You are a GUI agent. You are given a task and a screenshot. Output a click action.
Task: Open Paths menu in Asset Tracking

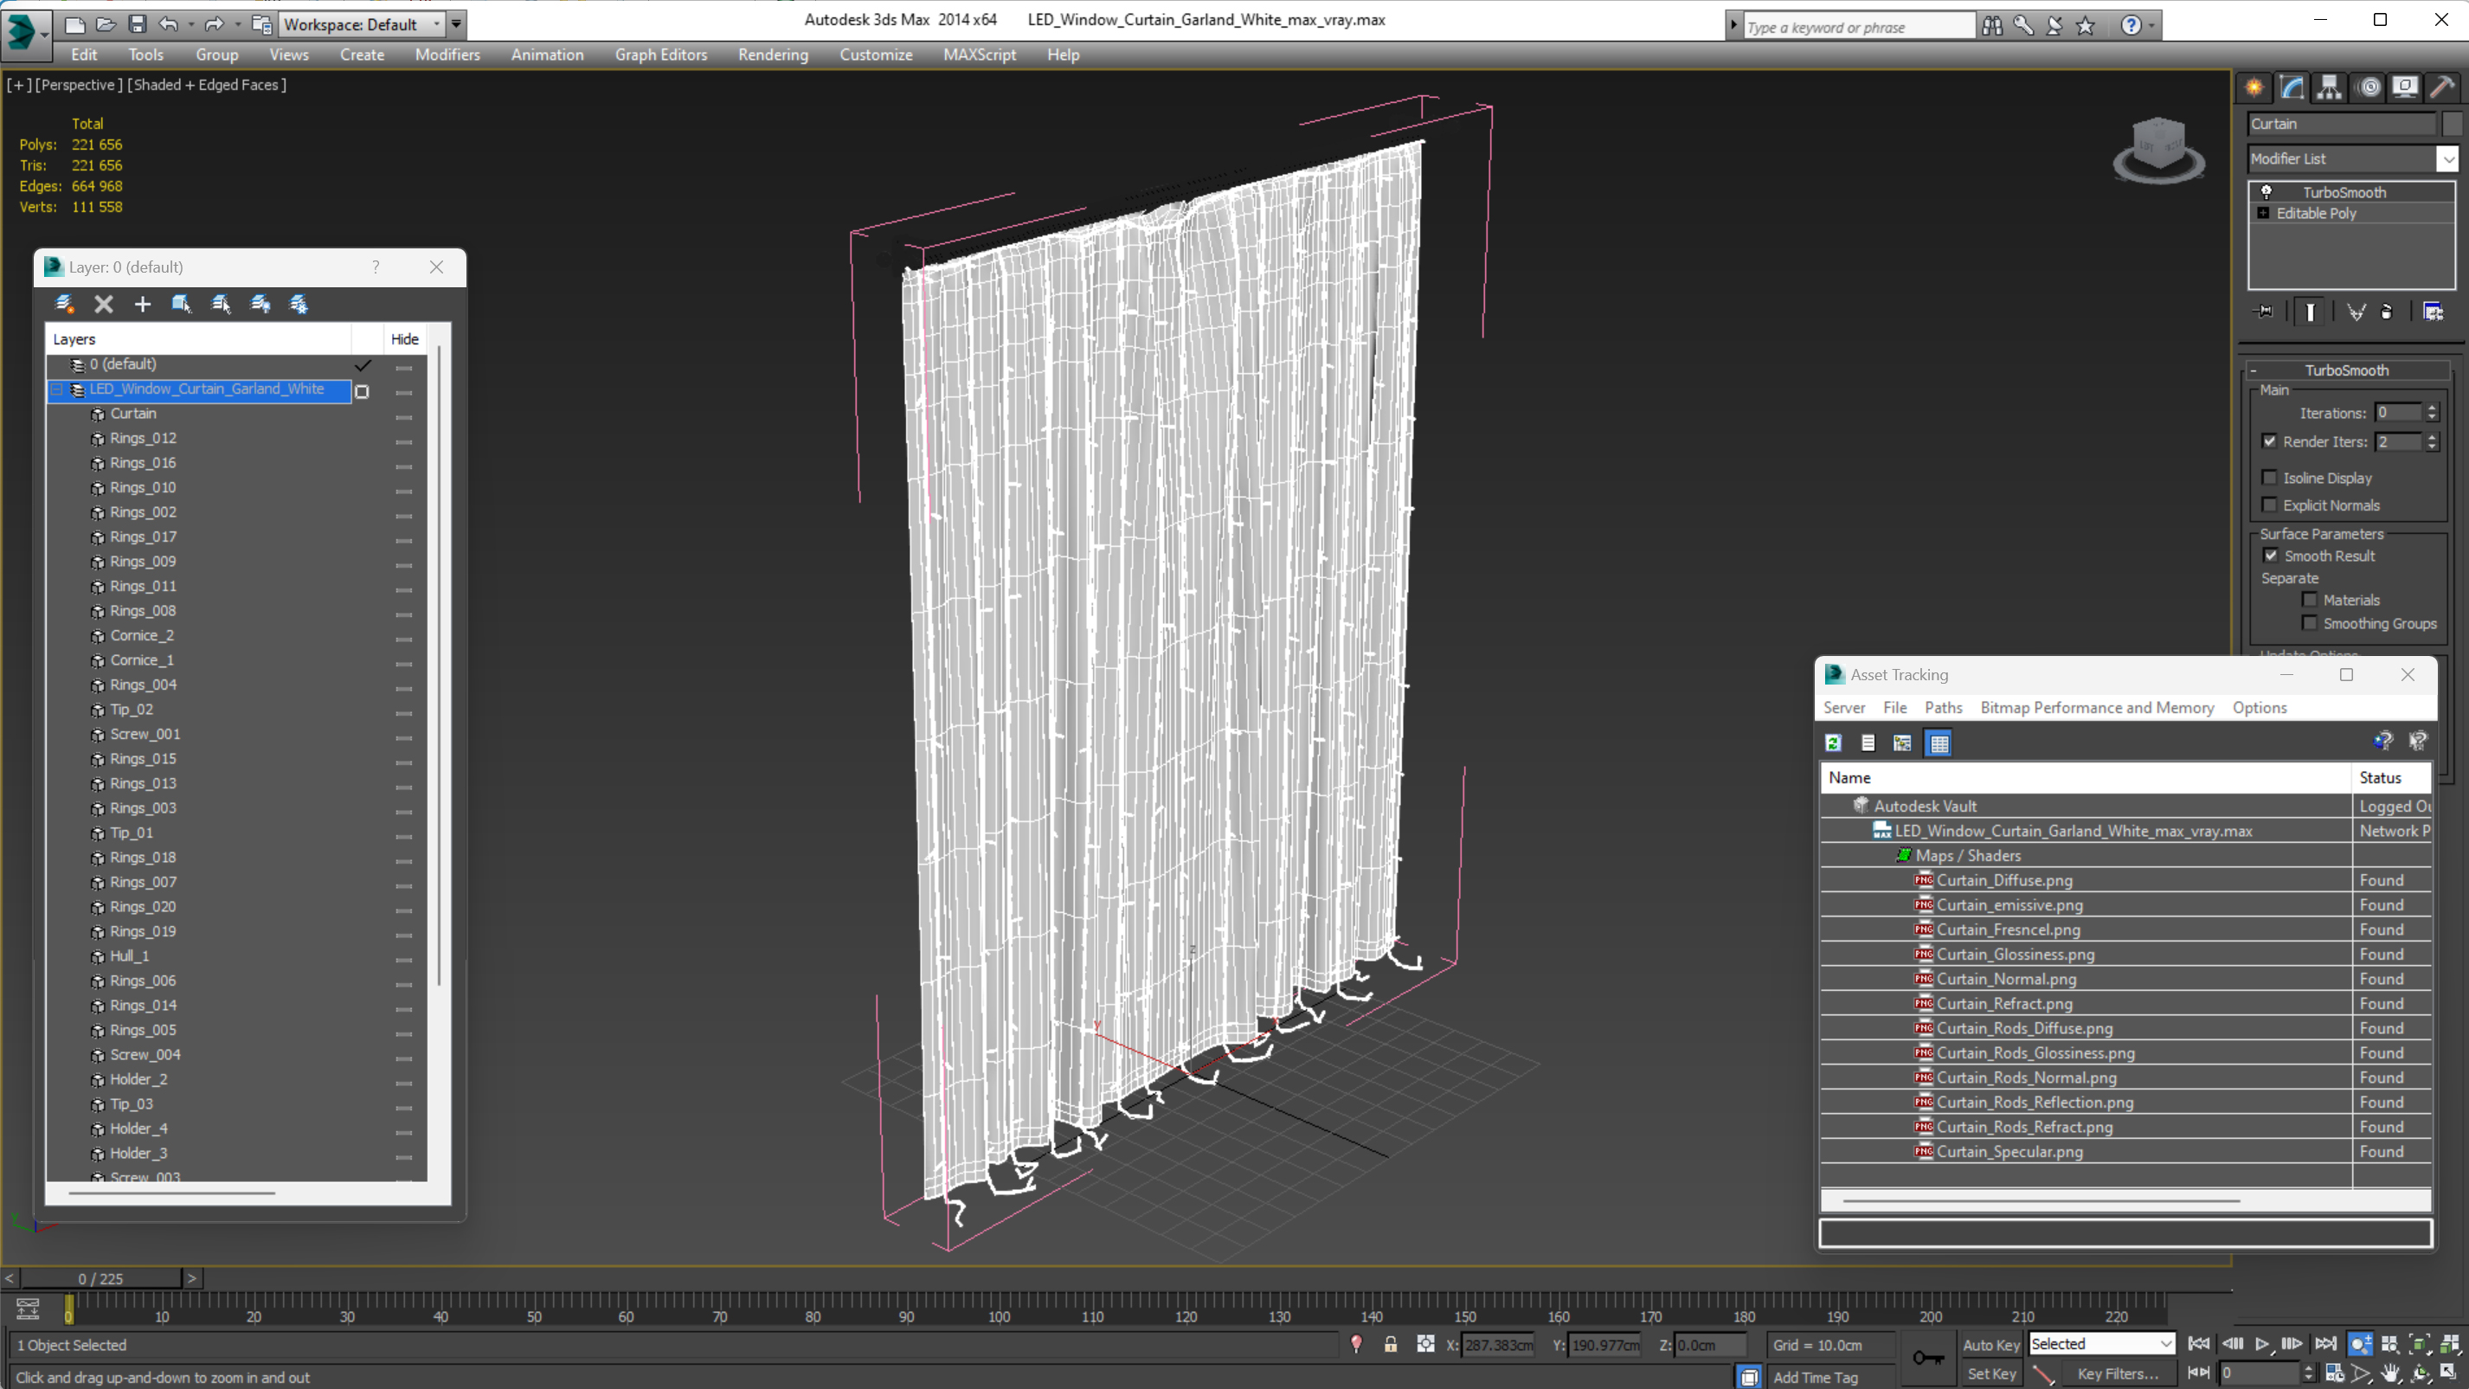tap(1943, 707)
